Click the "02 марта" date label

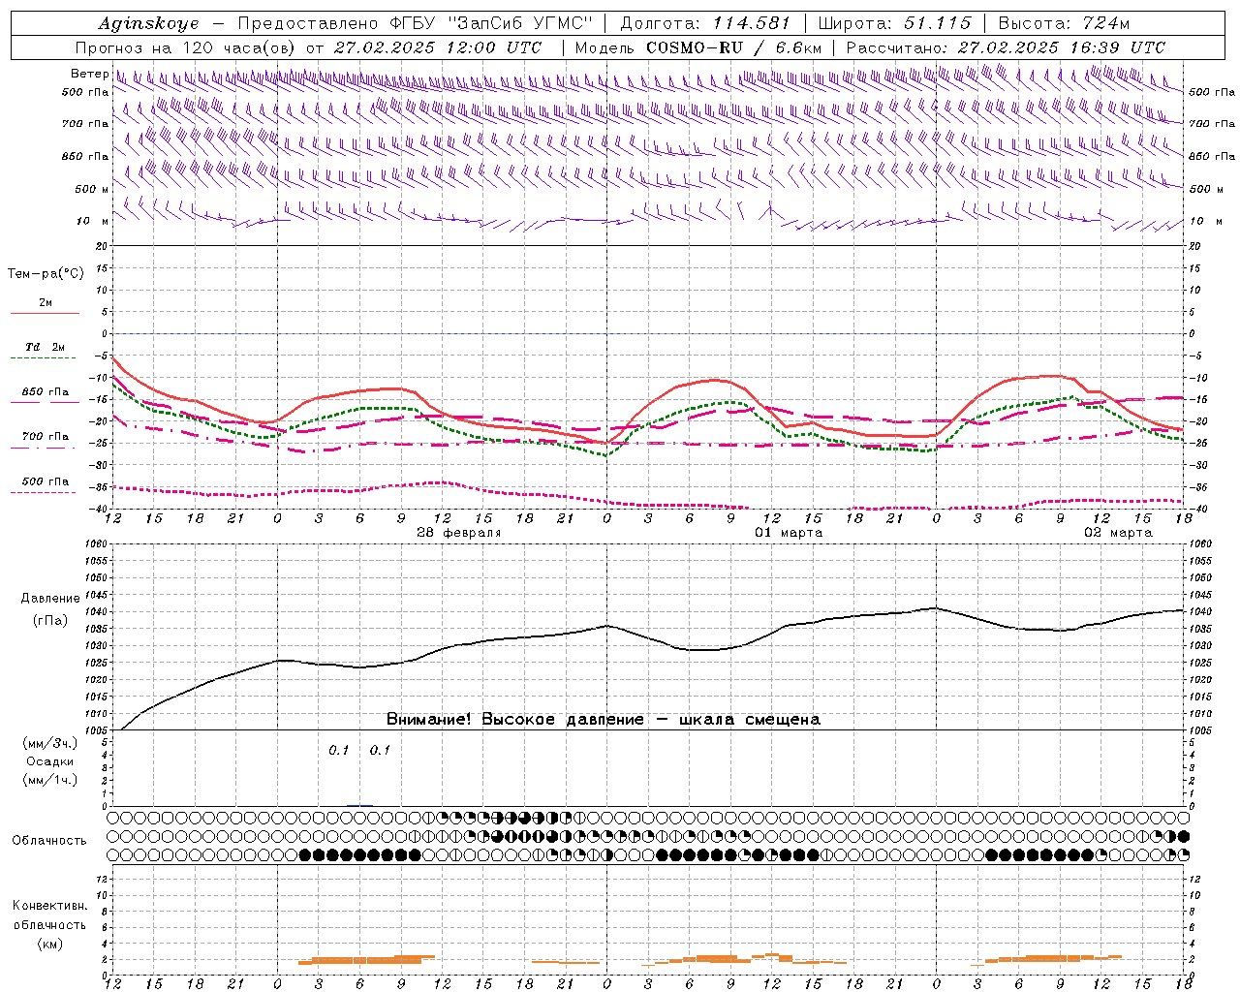point(1118,533)
